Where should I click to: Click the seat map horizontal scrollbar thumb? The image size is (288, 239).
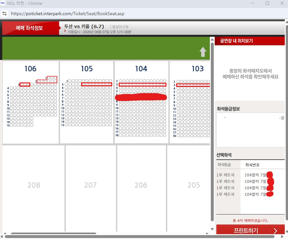point(54,233)
